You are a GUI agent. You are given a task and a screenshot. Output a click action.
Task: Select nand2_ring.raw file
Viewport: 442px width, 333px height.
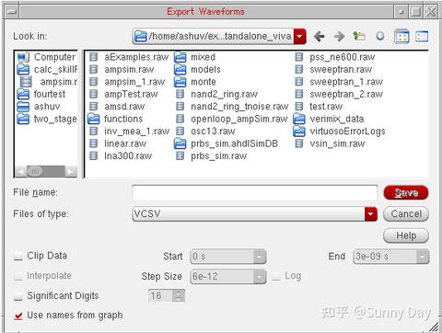point(216,94)
